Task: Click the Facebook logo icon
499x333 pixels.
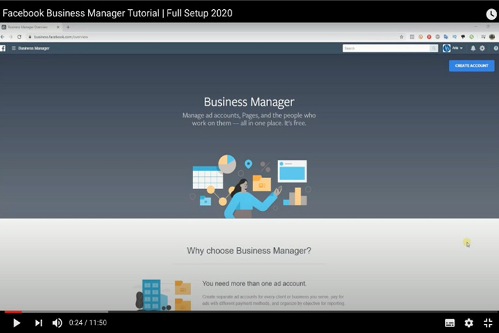Action: tap(3, 48)
